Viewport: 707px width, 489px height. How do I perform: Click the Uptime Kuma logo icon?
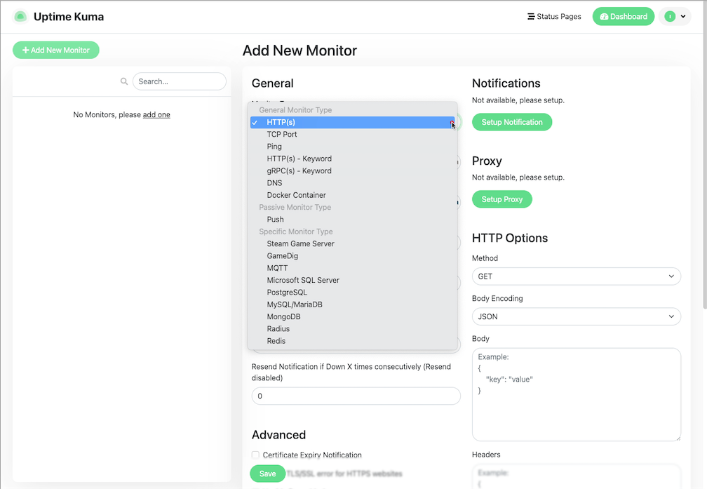20,17
